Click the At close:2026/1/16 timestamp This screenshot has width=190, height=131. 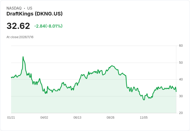[x=20, y=37]
